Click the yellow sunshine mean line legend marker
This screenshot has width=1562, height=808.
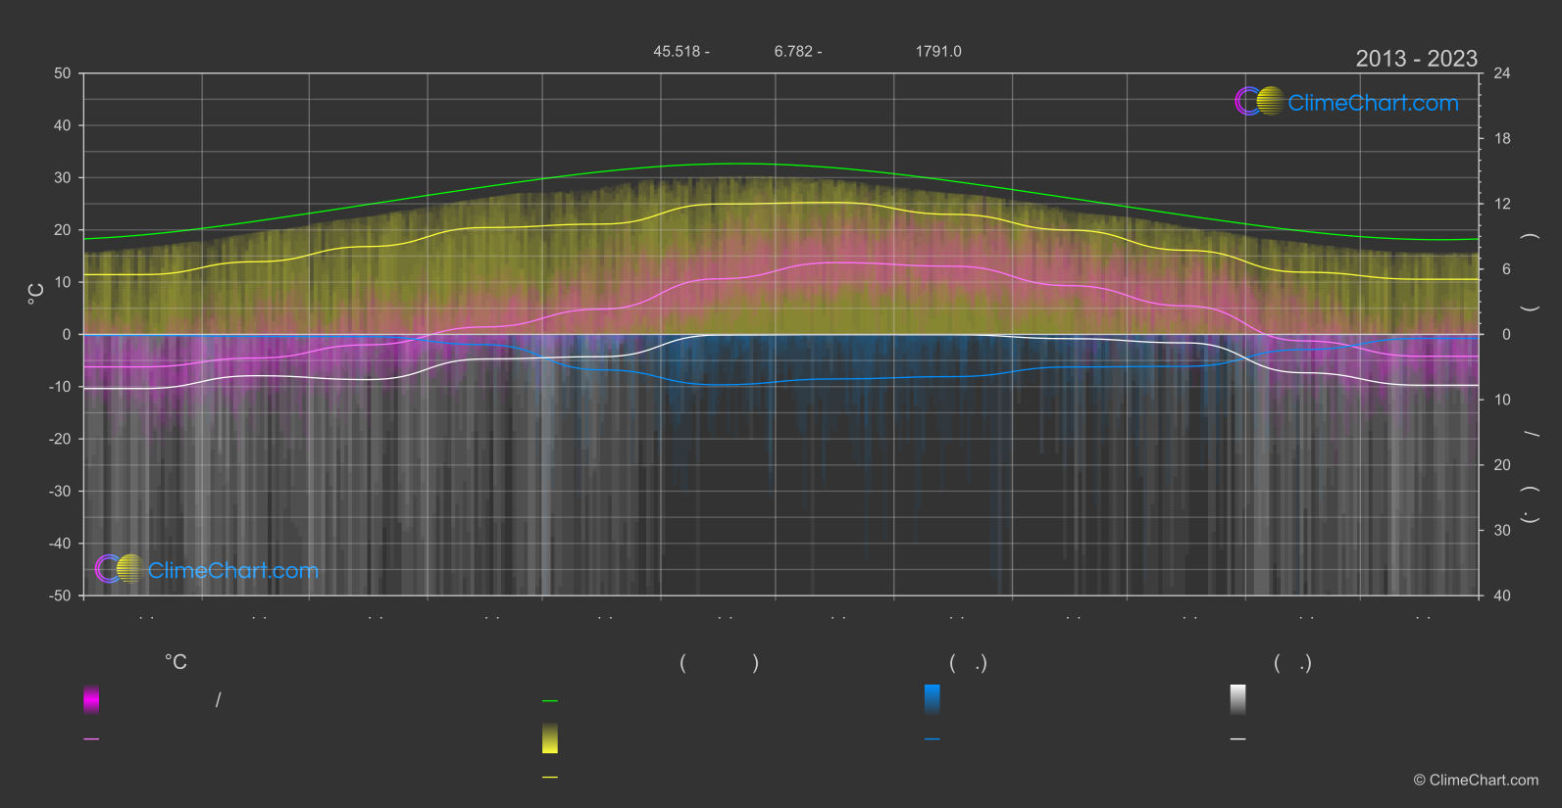tap(550, 778)
